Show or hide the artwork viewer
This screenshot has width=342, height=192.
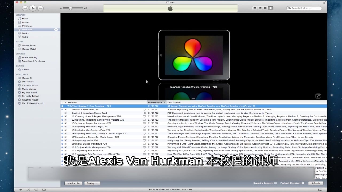point(44,190)
